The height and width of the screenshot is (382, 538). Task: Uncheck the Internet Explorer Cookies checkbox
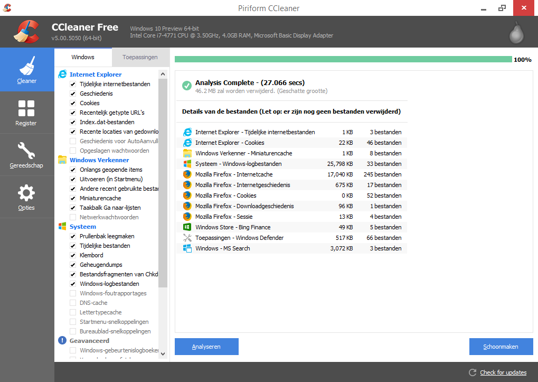click(x=73, y=103)
